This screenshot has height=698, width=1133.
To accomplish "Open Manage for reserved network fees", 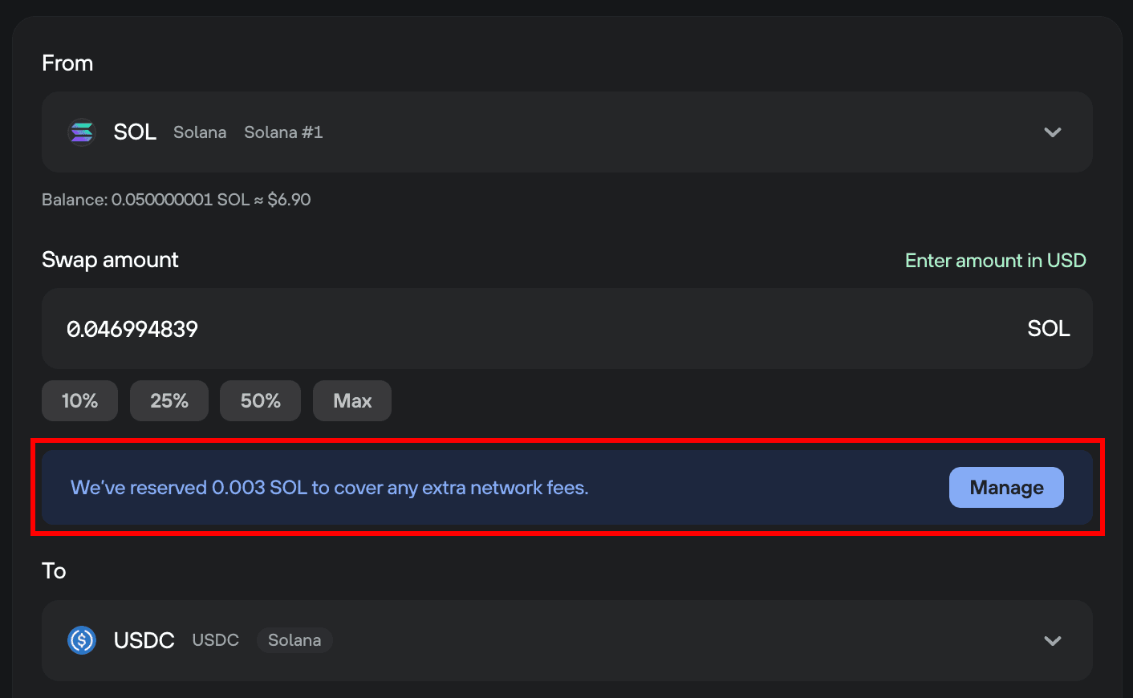I will 1005,488.
